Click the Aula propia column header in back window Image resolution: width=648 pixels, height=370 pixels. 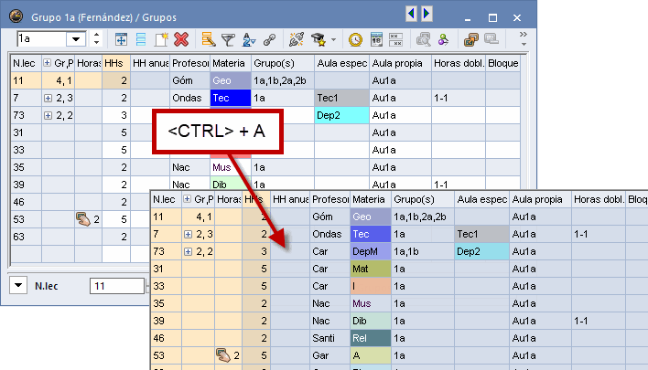tap(401, 63)
